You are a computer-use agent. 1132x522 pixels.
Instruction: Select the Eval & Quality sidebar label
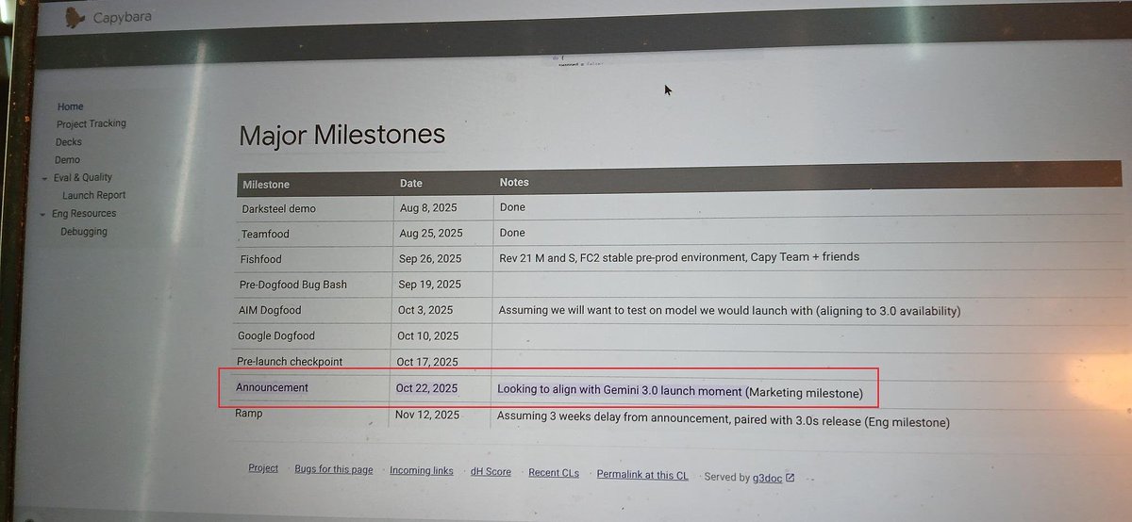coord(83,177)
